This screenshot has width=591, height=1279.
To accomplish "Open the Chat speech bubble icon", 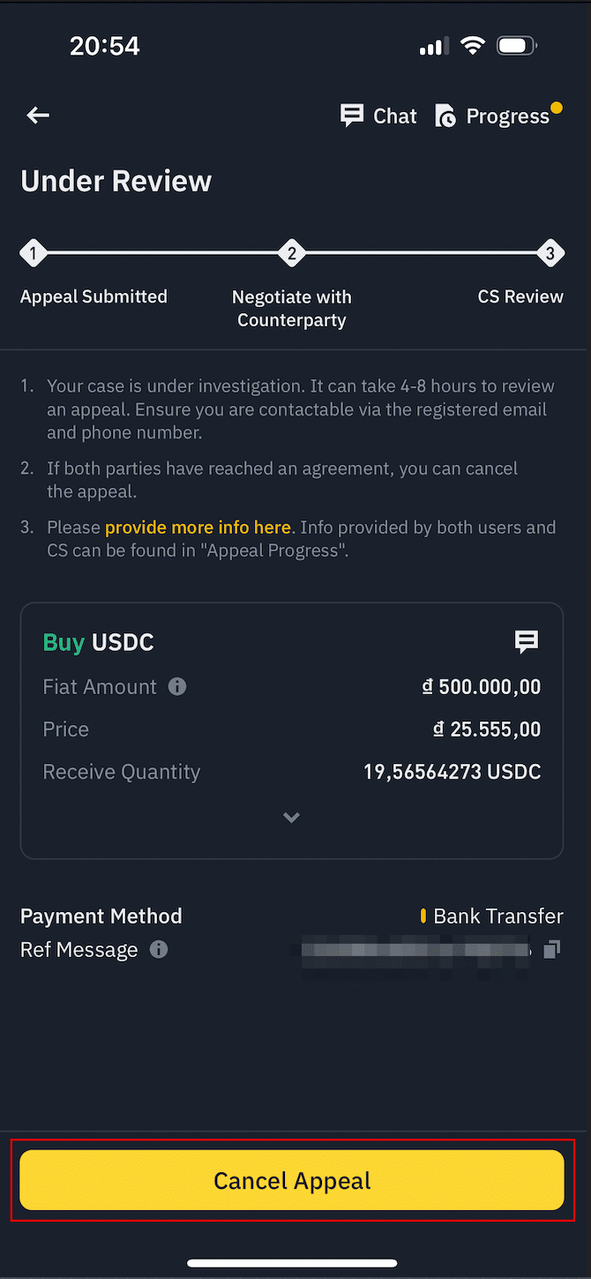I will [x=352, y=116].
